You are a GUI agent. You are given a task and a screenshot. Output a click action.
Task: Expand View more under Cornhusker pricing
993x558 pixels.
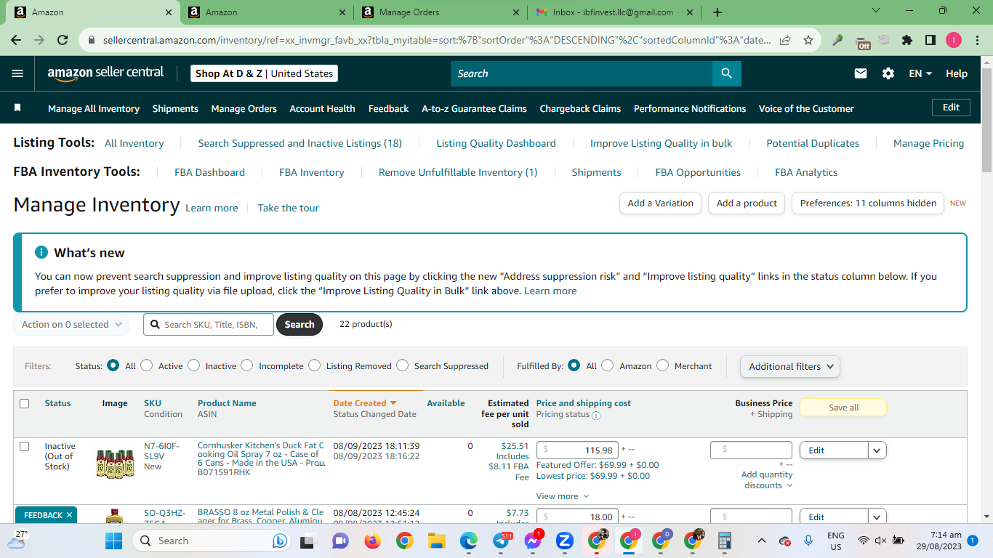(x=562, y=496)
